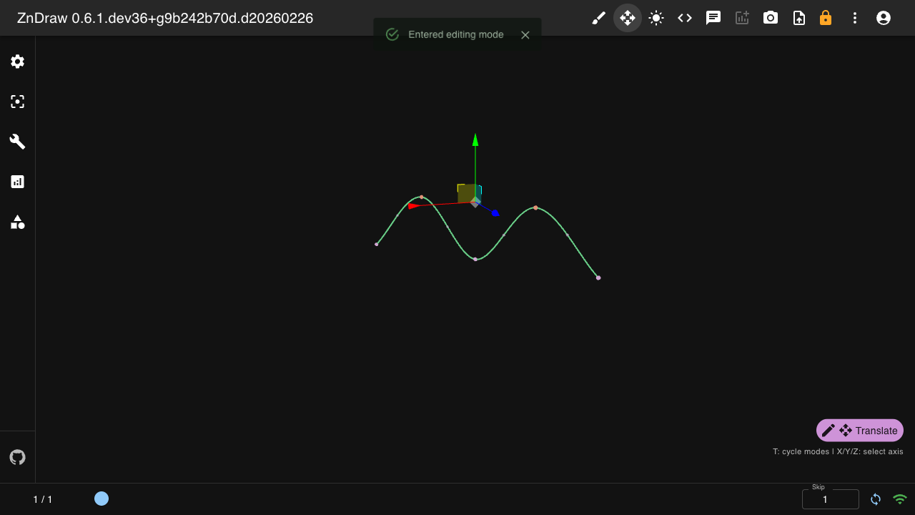915x515 pixels.
Task: Click the green connection wifi icon
Action: click(x=900, y=499)
